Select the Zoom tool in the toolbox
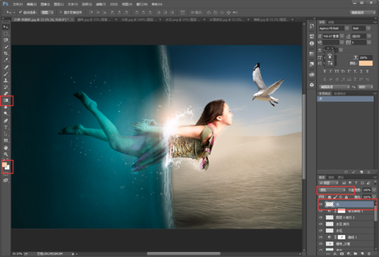Screen dimensions: 379x257 pos(6,154)
